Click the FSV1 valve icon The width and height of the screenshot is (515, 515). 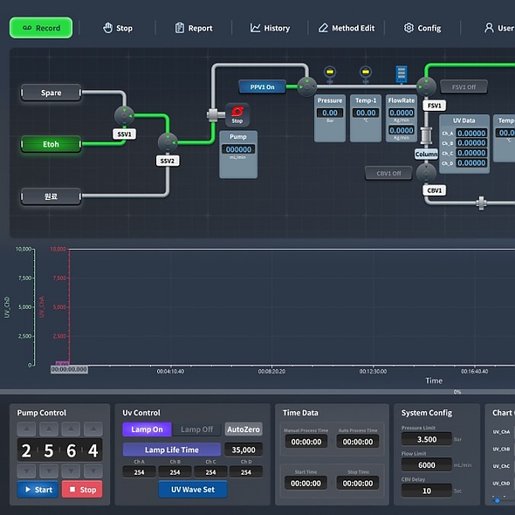(x=427, y=86)
